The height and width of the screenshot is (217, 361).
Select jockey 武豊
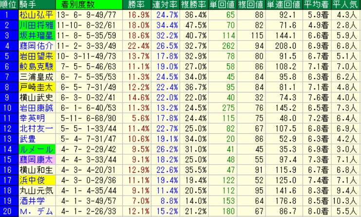click(27, 139)
